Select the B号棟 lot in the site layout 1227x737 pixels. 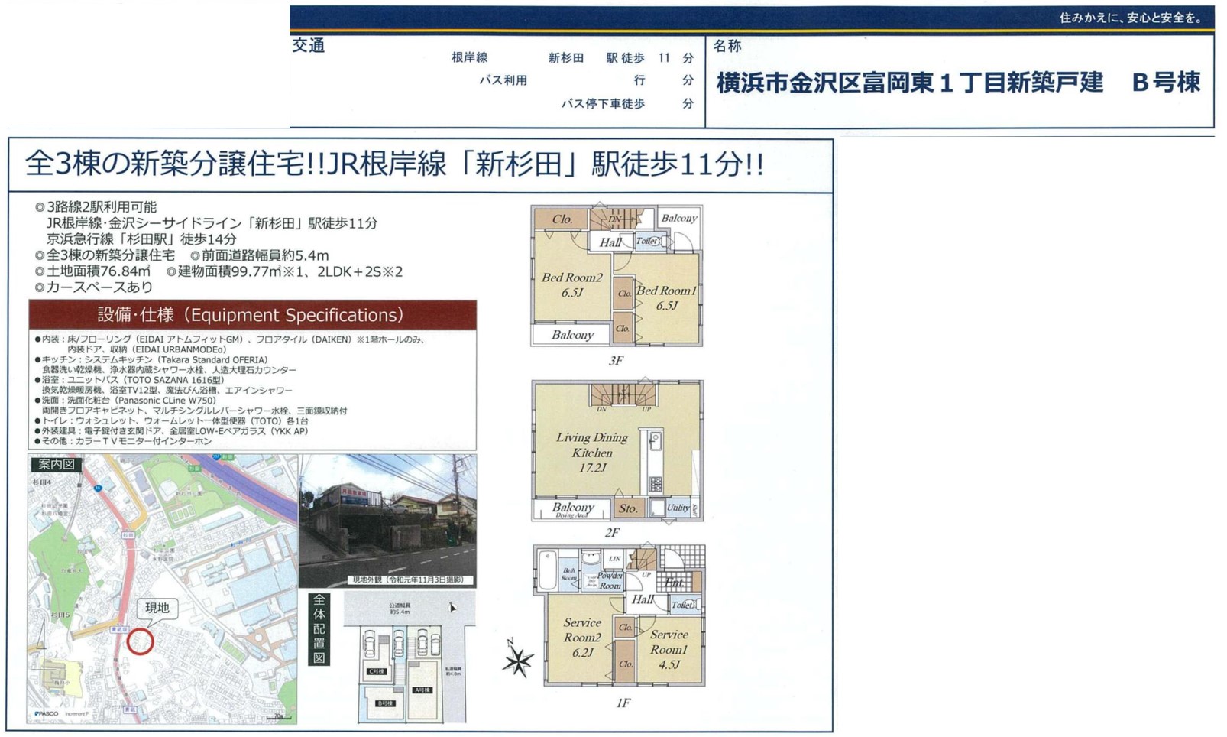point(386,703)
